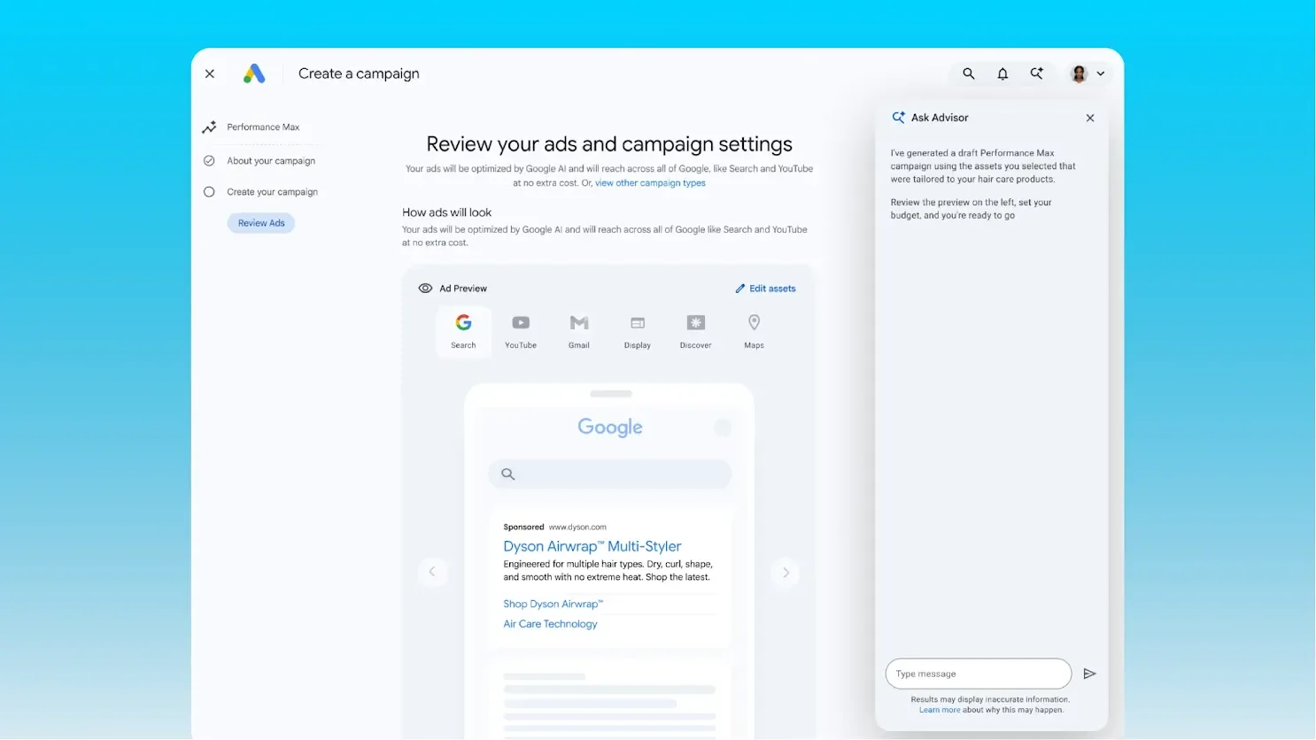
Task: Expand the account dropdown chevron
Action: [x=1101, y=74]
